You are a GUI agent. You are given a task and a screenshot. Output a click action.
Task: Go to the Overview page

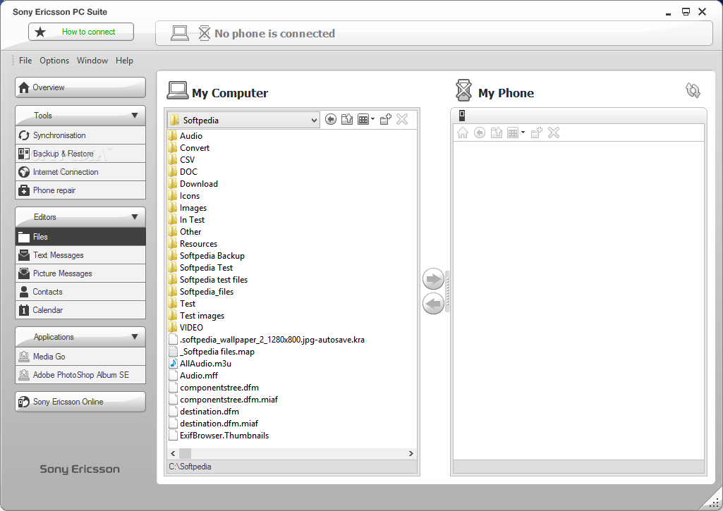[x=80, y=87]
